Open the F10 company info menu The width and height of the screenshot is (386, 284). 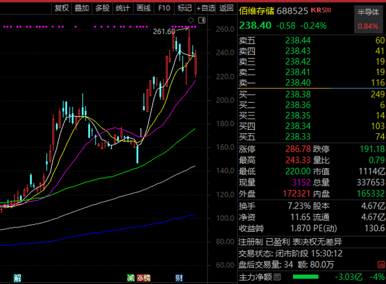coord(163,8)
